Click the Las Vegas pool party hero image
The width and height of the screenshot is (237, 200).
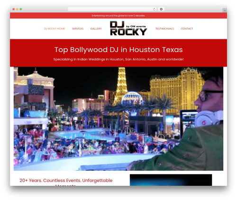[118, 119]
